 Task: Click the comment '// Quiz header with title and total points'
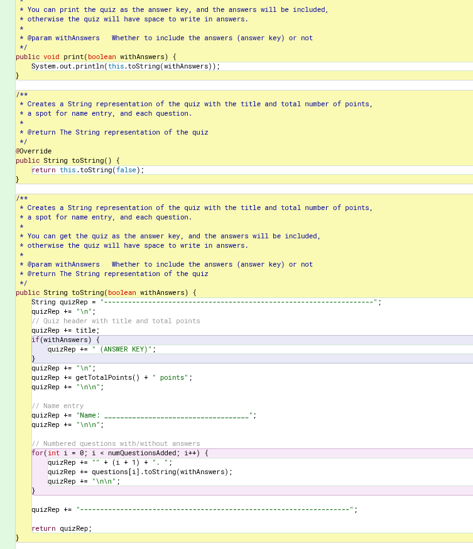coord(116,321)
